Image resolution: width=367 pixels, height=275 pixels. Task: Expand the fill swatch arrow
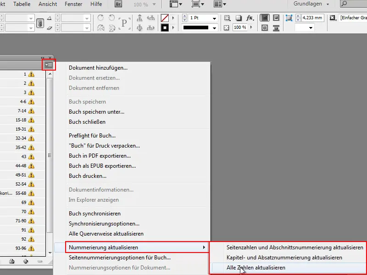[x=173, y=18]
